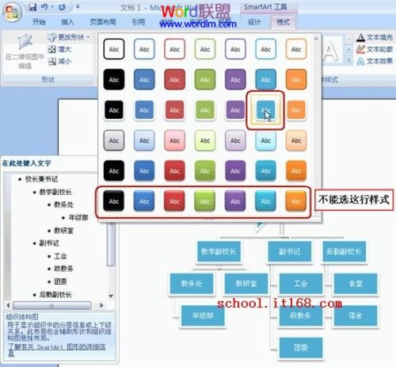
Task: Click text pane horizontal scroll left arrow
Action: [x=8, y=305]
